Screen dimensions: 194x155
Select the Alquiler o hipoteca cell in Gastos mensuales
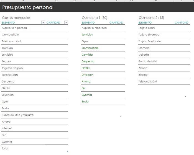[14, 28]
